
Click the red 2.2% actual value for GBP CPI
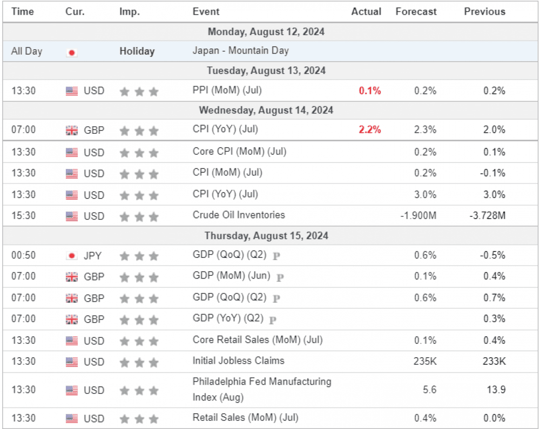pyautogui.click(x=370, y=130)
